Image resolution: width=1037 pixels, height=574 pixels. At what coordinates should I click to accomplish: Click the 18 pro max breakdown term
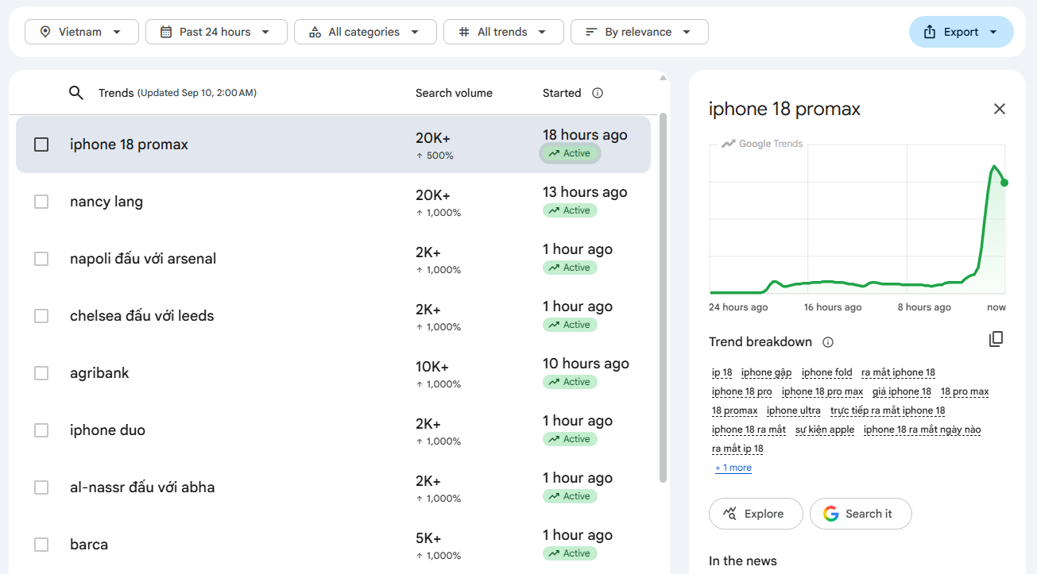pyautogui.click(x=965, y=391)
